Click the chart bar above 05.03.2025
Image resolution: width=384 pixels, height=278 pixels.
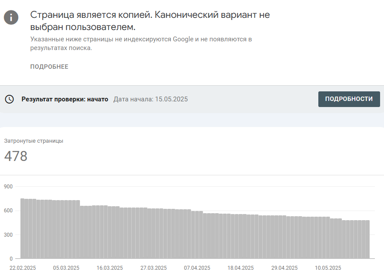coord(66,229)
